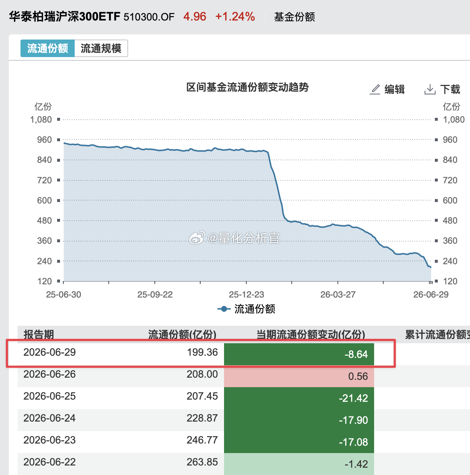This screenshot has height=475, width=470.
Task: Click the share value 207.45
Action: 202,396
